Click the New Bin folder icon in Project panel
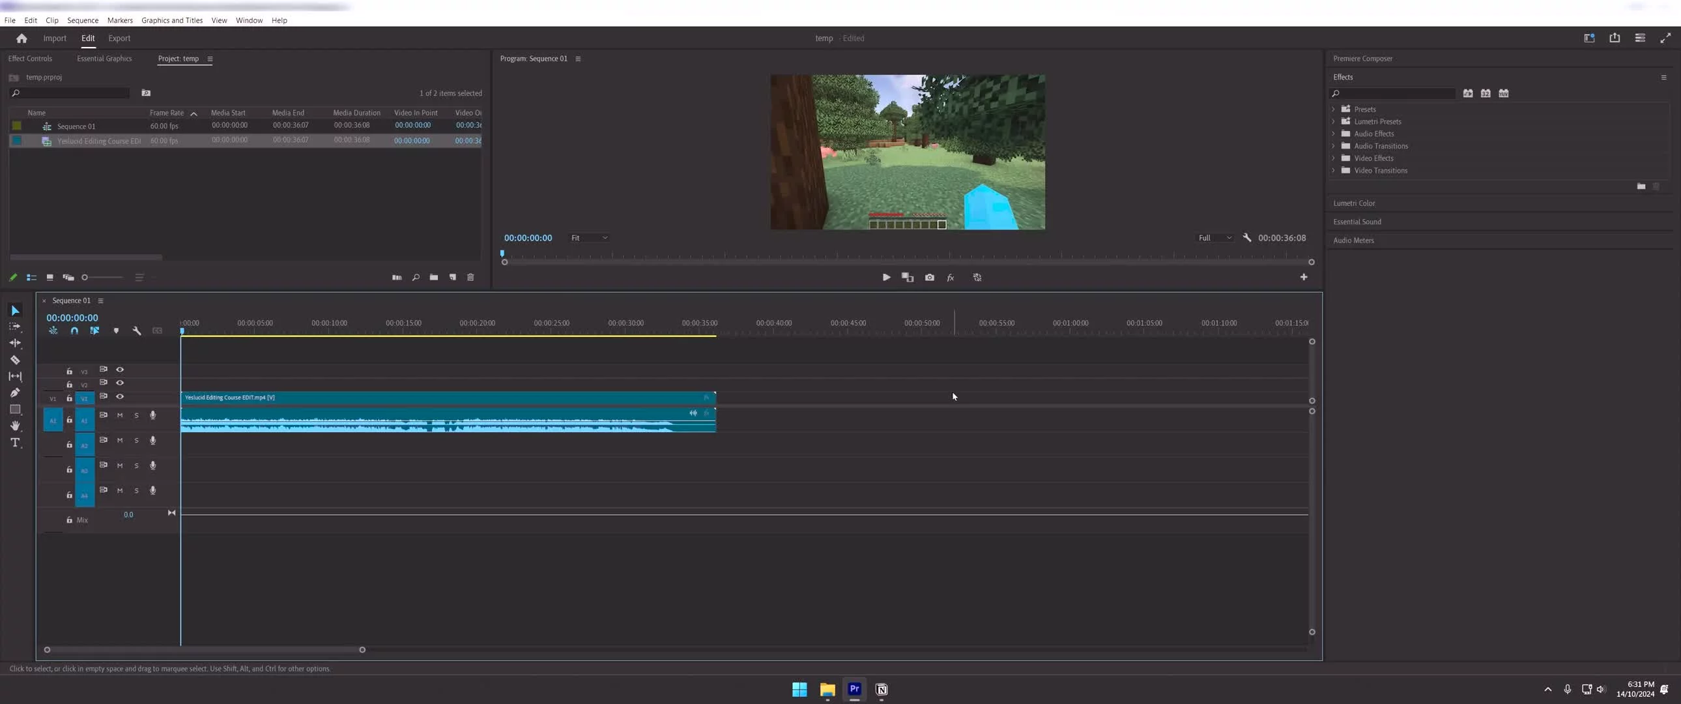This screenshot has width=1681, height=704. (x=434, y=278)
